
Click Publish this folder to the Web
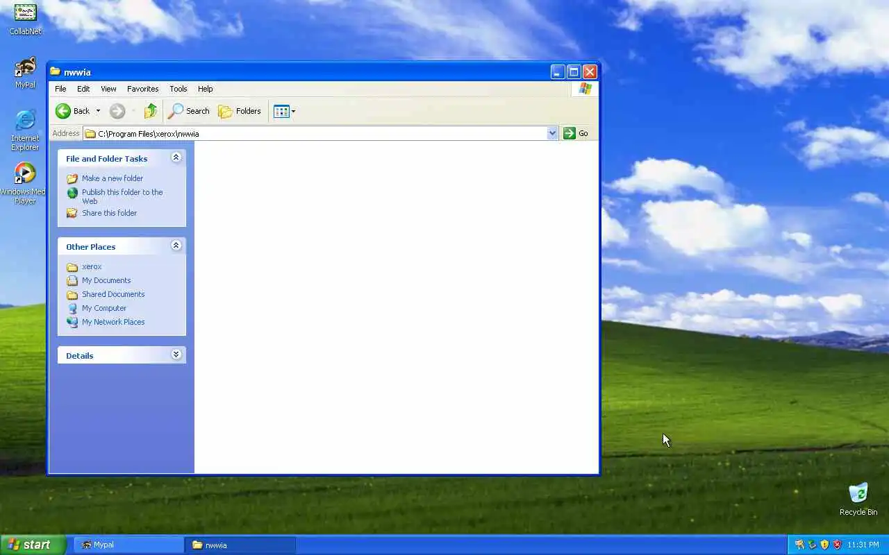coord(122,196)
